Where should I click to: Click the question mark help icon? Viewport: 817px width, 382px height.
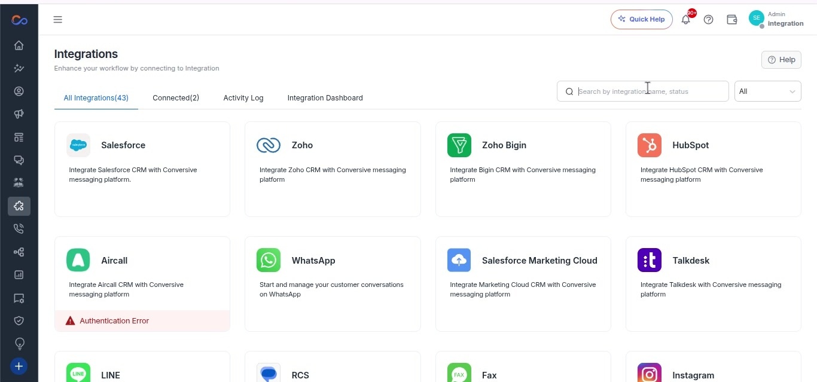pyautogui.click(x=709, y=20)
